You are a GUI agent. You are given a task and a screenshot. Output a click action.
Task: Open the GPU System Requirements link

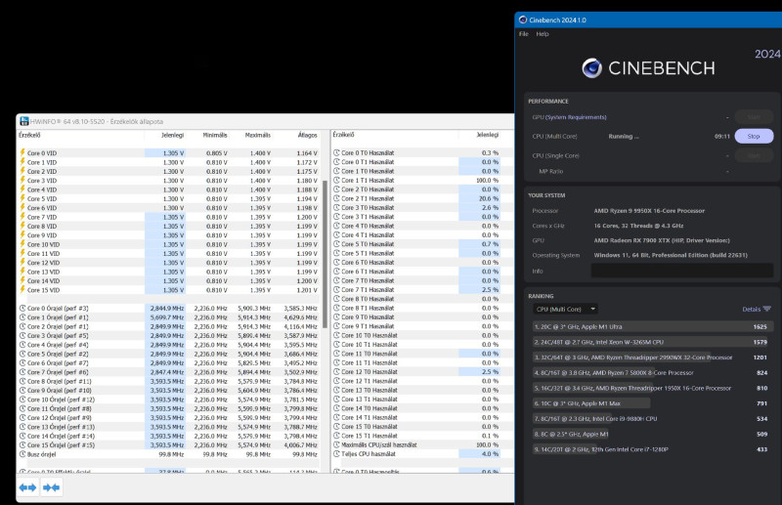click(x=576, y=117)
